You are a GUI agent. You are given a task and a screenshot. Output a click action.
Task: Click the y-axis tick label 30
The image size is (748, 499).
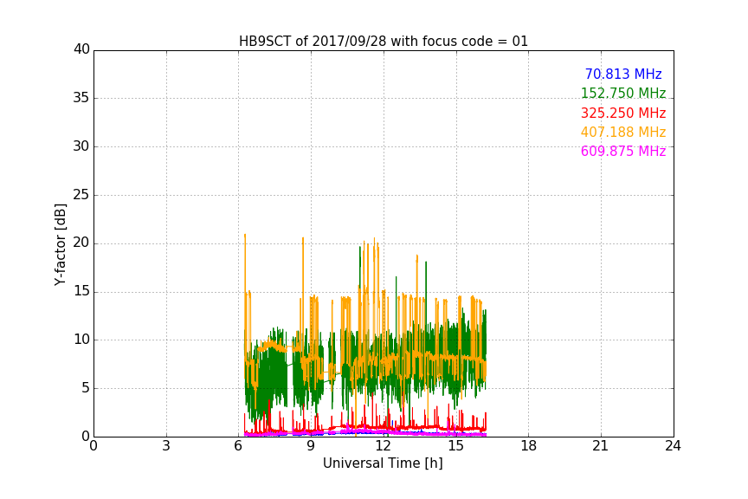[81, 146]
